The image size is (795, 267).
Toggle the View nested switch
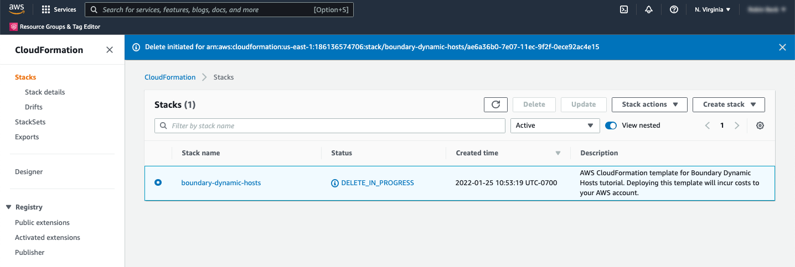point(611,125)
